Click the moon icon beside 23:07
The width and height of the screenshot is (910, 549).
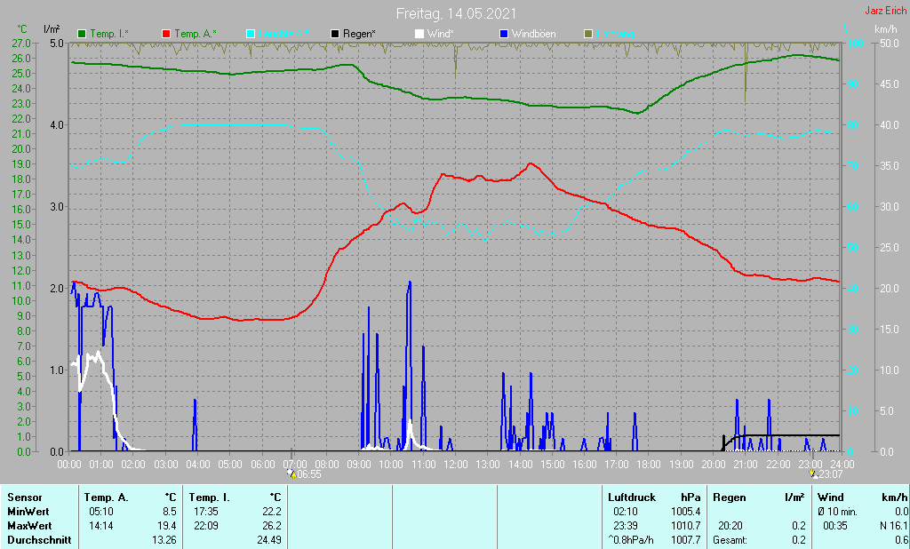(x=813, y=474)
